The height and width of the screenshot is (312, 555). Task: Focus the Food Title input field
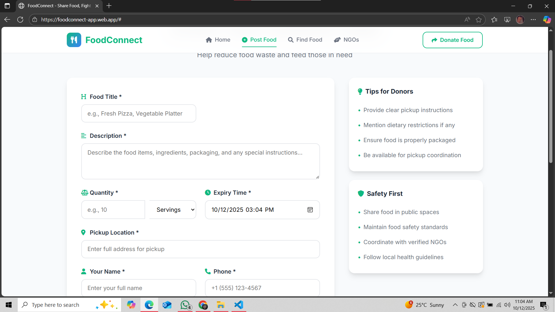pyautogui.click(x=138, y=114)
